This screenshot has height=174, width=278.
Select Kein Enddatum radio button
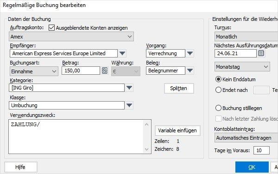(218, 79)
